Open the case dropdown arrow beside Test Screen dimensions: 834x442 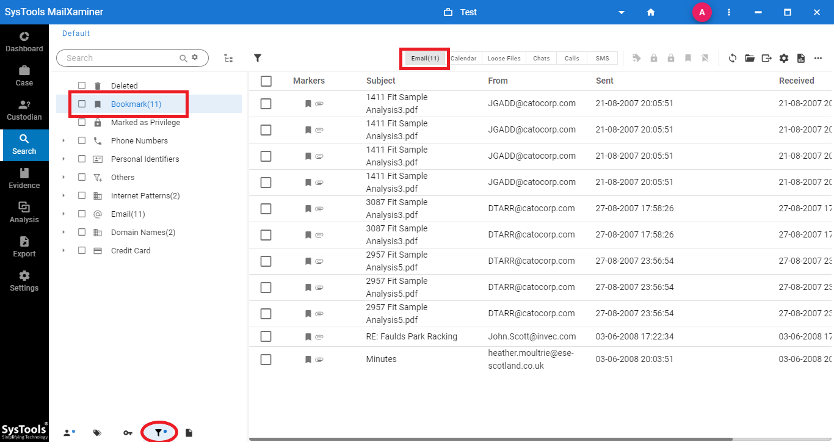pos(622,12)
